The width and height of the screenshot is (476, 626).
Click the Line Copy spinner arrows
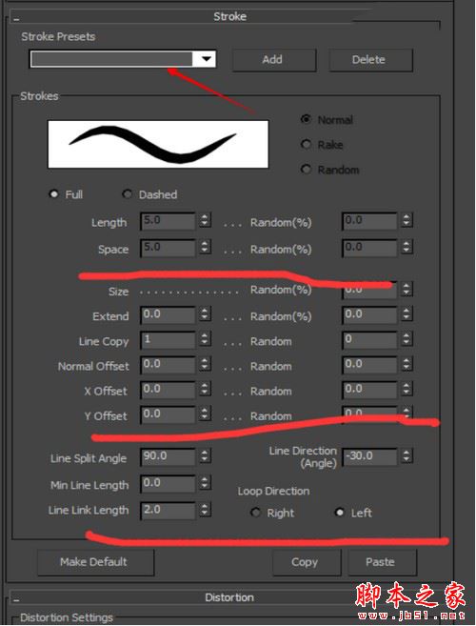(x=205, y=339)
